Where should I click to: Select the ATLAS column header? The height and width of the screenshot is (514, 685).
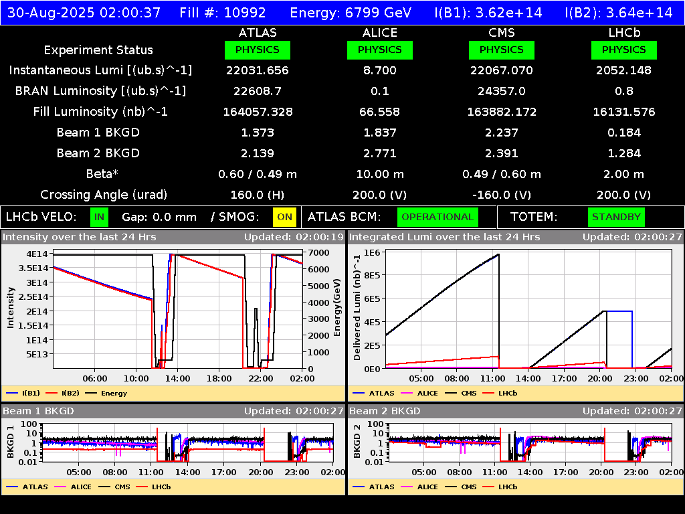[x=258, y=33]
